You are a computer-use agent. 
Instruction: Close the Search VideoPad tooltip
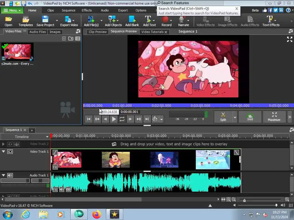coord(237,9)
